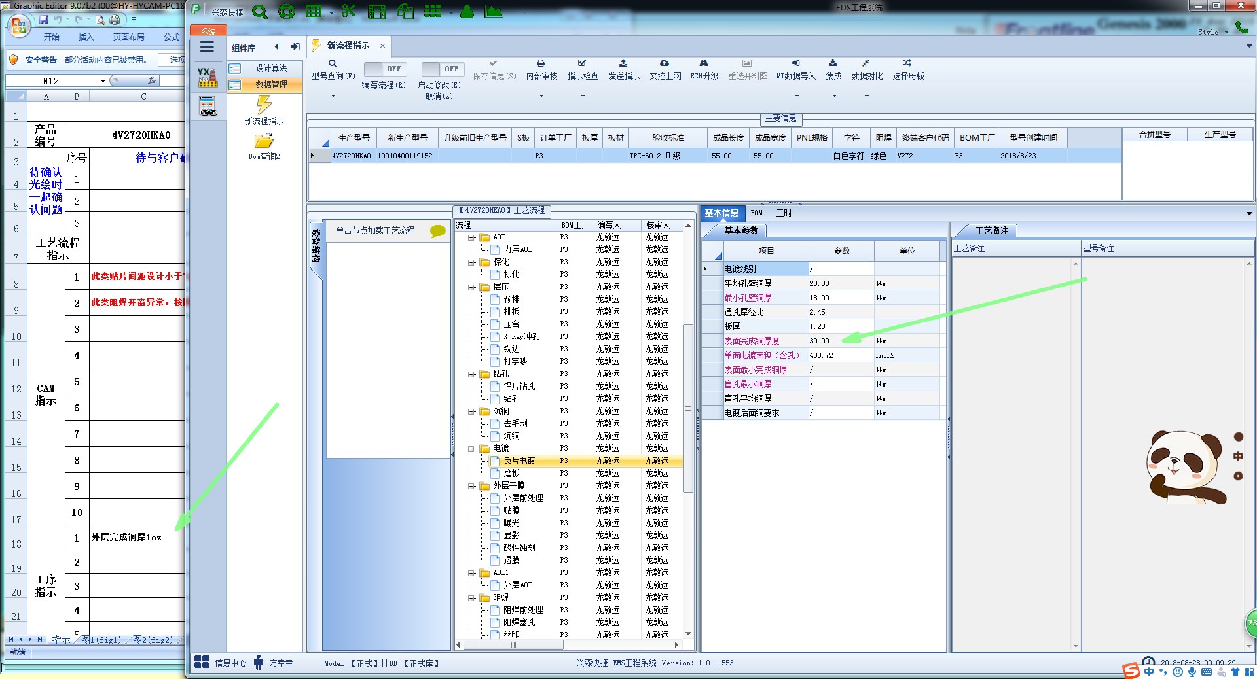This screenshot has width=1257, height=679.
Task: Click the yellow speech bubble comment icon
Action: [438, 231]
